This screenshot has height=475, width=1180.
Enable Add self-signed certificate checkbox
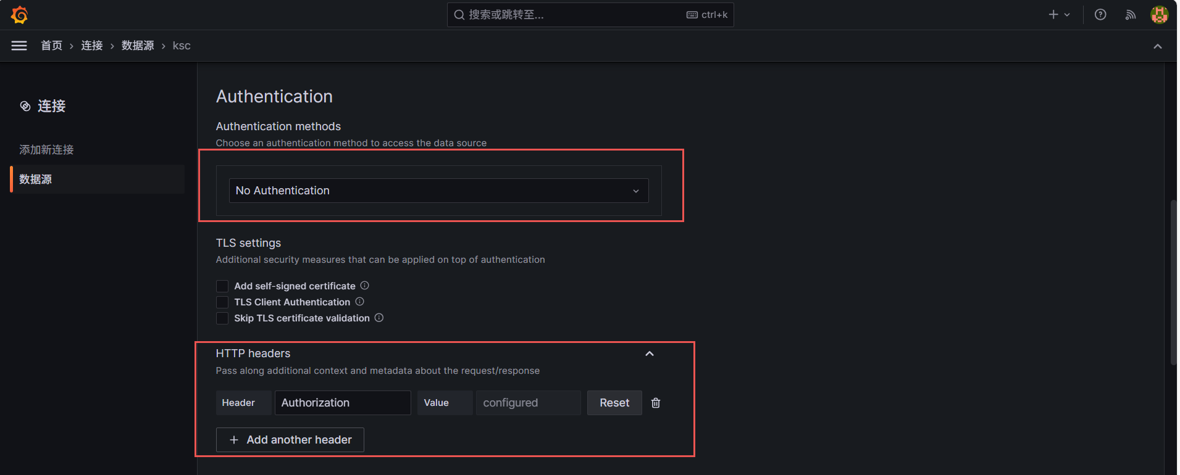coord(222,286)
